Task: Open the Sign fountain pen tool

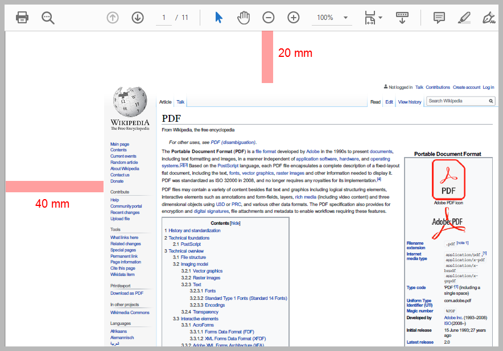Action: coord(489,18)
